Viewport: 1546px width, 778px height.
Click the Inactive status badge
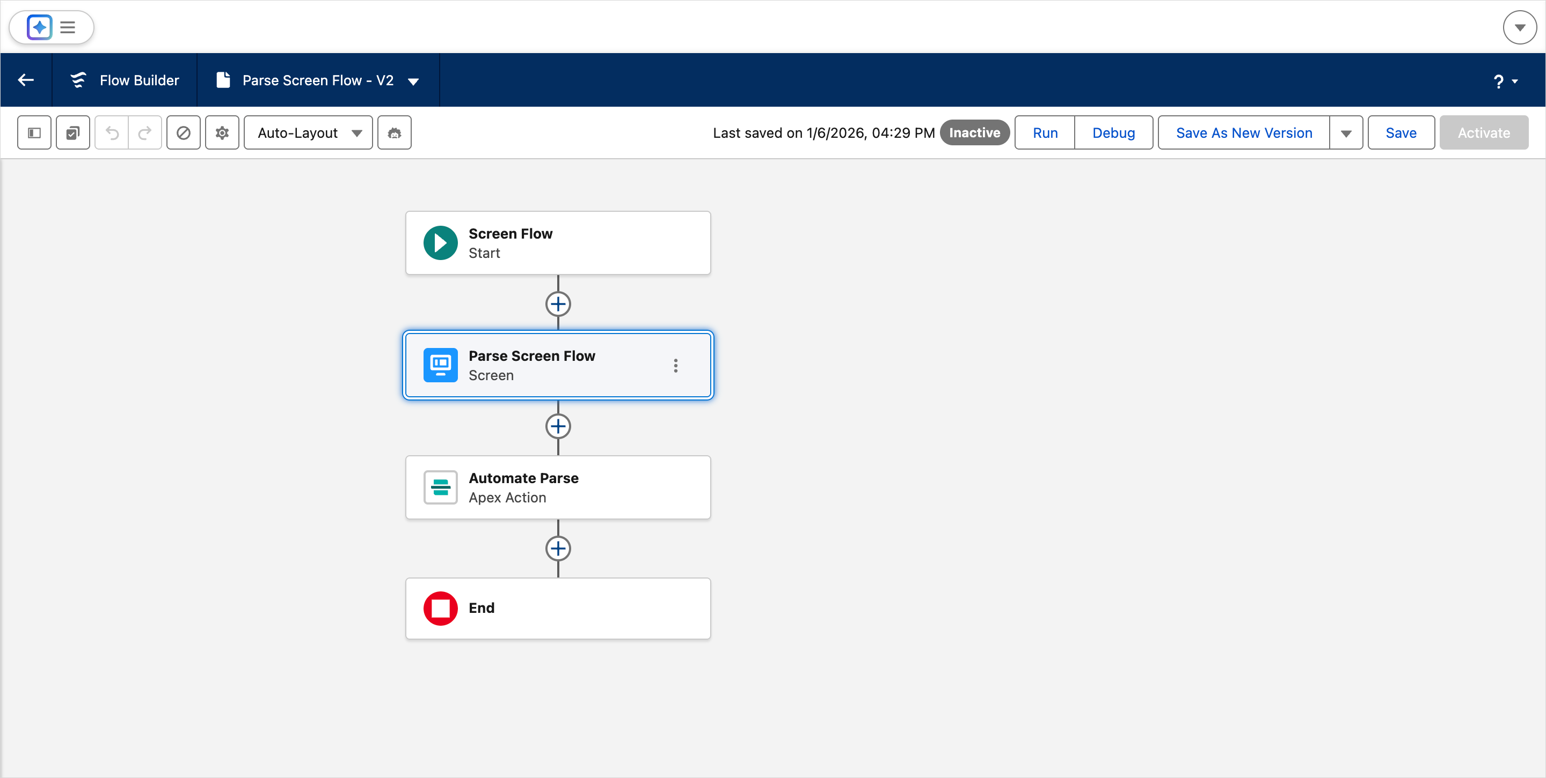click(x=974, y=132)
